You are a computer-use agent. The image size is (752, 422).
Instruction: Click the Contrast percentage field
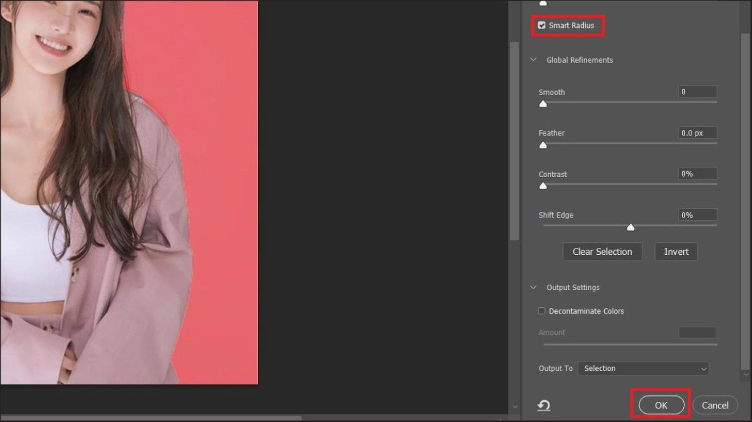[x=698, y=174]
